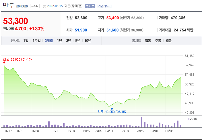Viewport: 202px width, 140px height.
Task: Click the 봉차트 label
Action: [x=136, y=41]
